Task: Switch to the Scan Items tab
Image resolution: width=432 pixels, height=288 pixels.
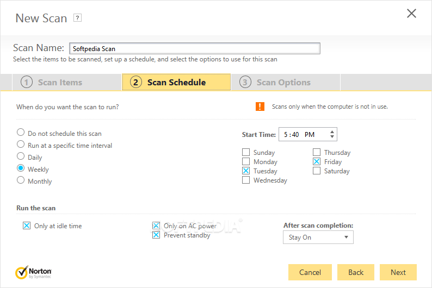Action: (x=67, y=82)
